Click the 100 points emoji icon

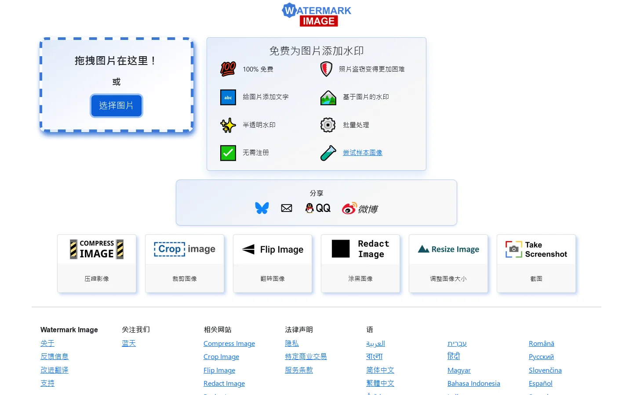tap(228, 69)
